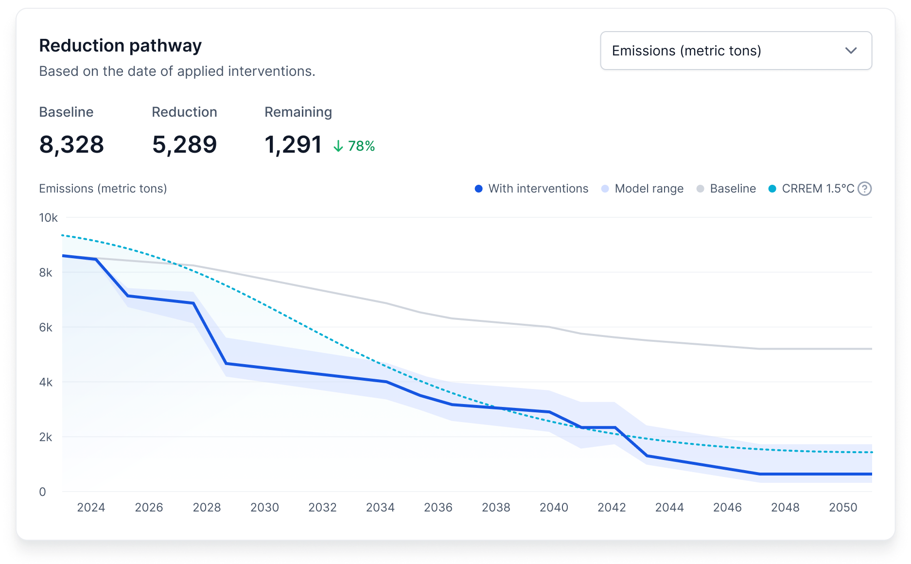Image resolution: width=911 pixels, height=564 pixels.
Task: Hide the CRREM 1.5°C series label
Action: (818, 189)
